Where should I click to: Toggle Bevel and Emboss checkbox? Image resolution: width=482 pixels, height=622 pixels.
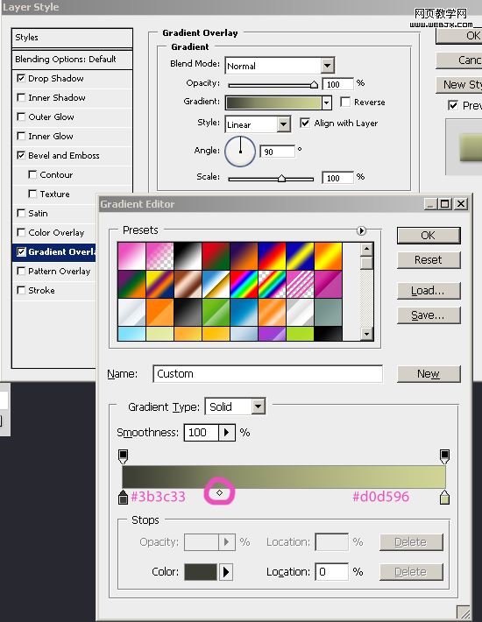(21, 155)
